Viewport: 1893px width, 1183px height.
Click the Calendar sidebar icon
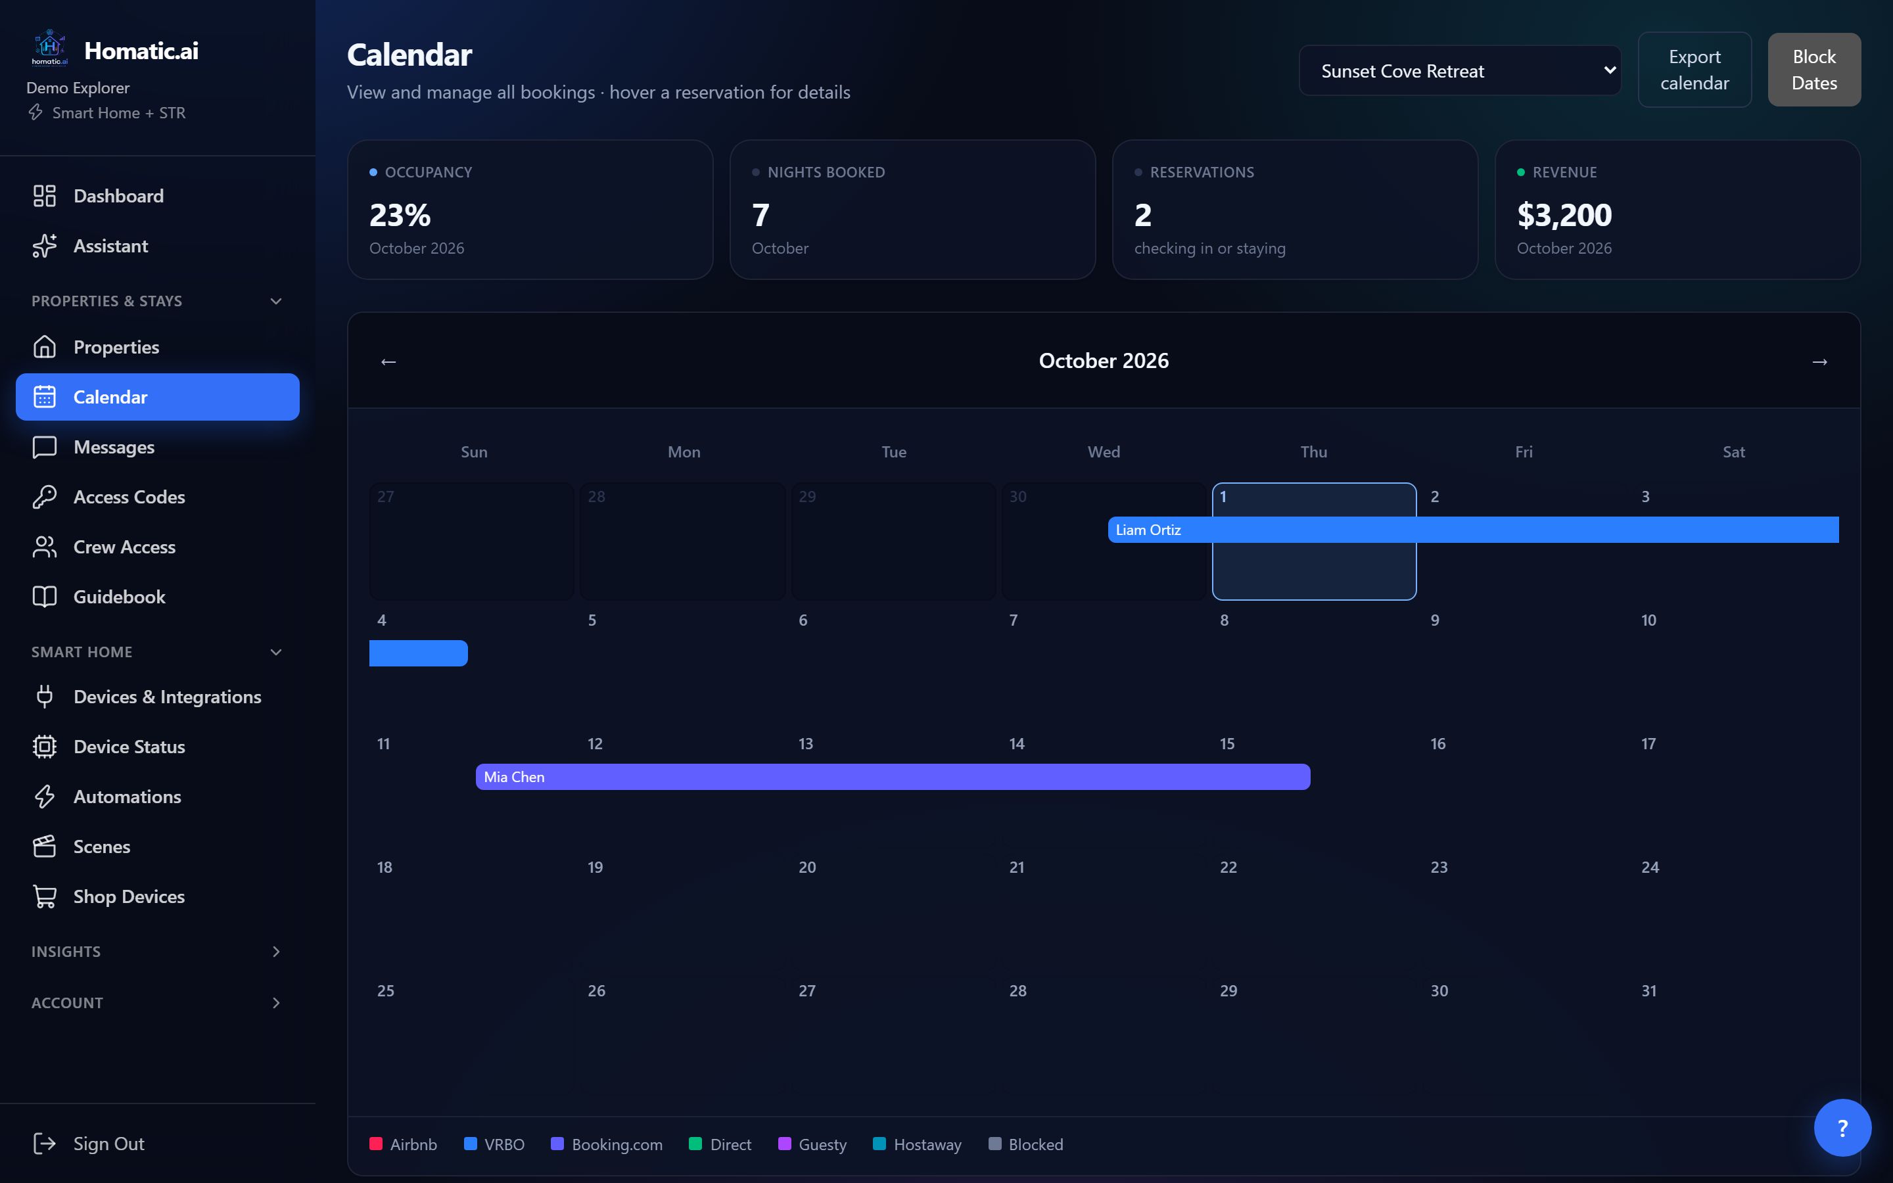click(x=45, y=397)
